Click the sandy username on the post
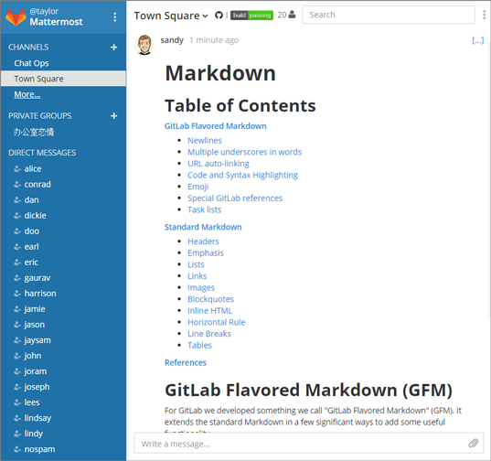Screen dimensions: 491x461 172,40
